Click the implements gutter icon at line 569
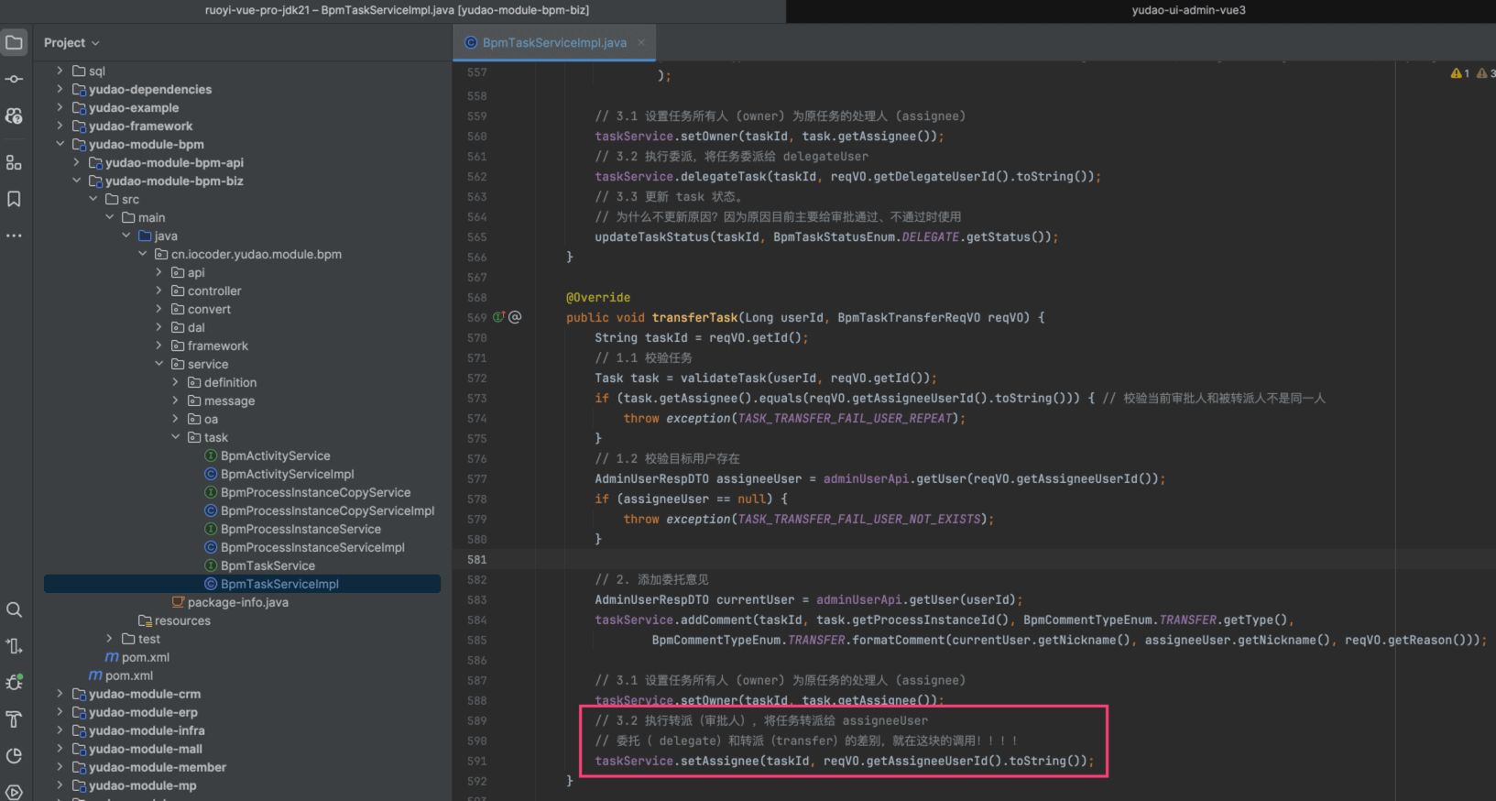 (x=499, y=317)
